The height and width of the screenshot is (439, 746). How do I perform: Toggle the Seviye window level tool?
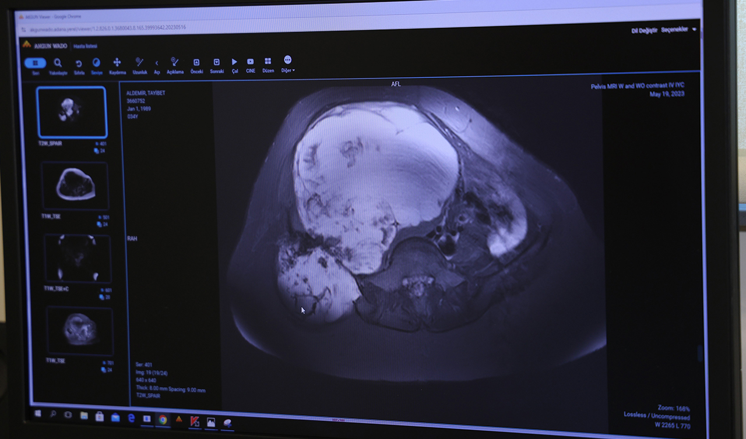coord(97,63)
